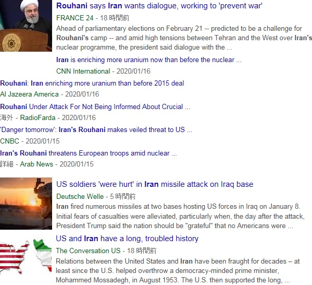This screenshot has width=312, height=285.
Task: Open 'Rouhani Under Attack For Not Being Informed' article
Action: pyautogui.click(x=95, y=106)
